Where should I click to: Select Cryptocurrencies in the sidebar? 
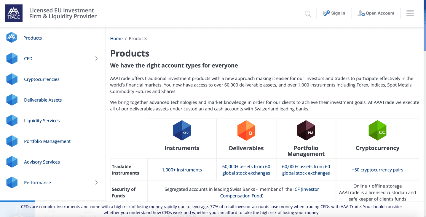[42, 79]
